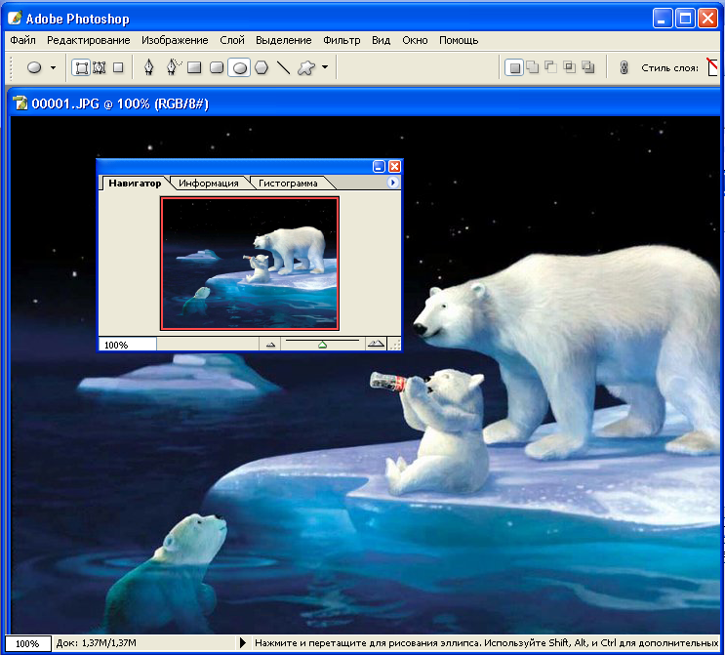Open the Окно menu
Image resolution: width=725 pixels, height=655 pixels.
(415, 40)
